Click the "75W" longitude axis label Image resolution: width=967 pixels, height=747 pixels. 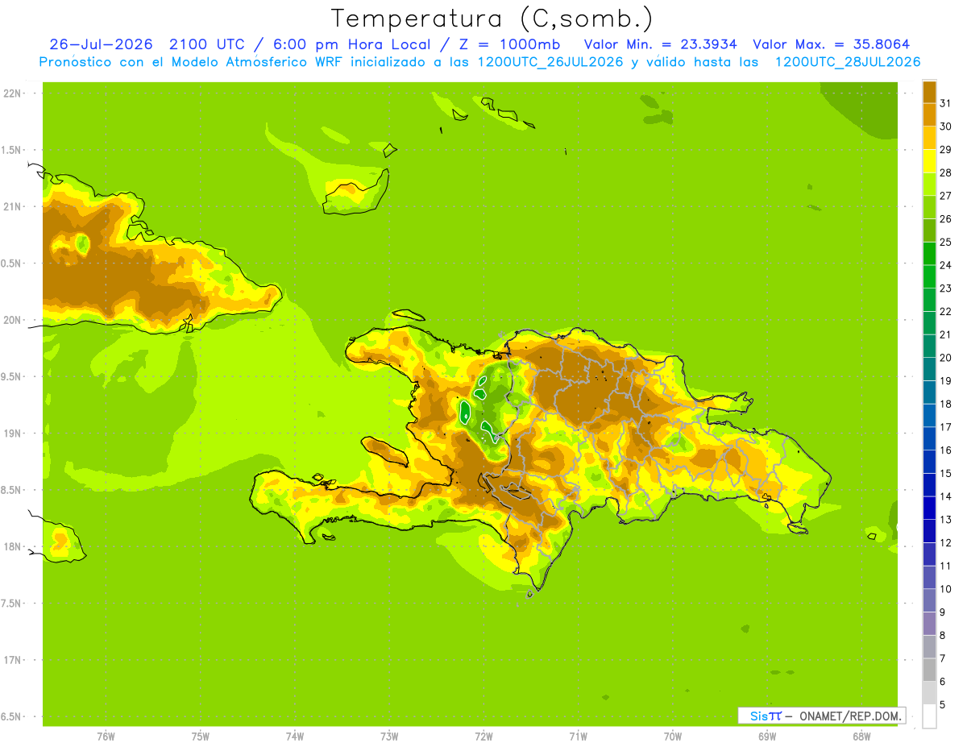coord(201,737)
